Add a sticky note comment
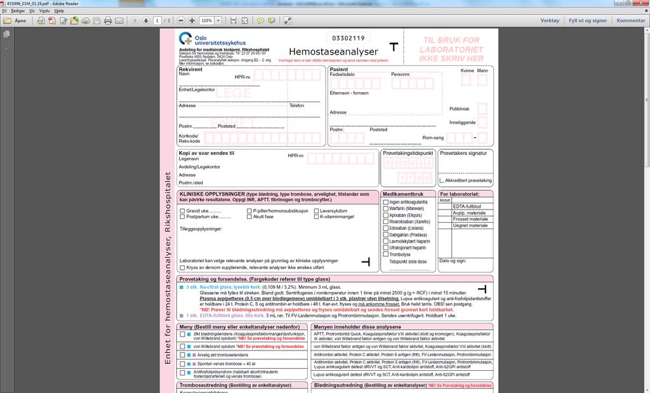The image size is (650, 393). [x=260, y=20]
